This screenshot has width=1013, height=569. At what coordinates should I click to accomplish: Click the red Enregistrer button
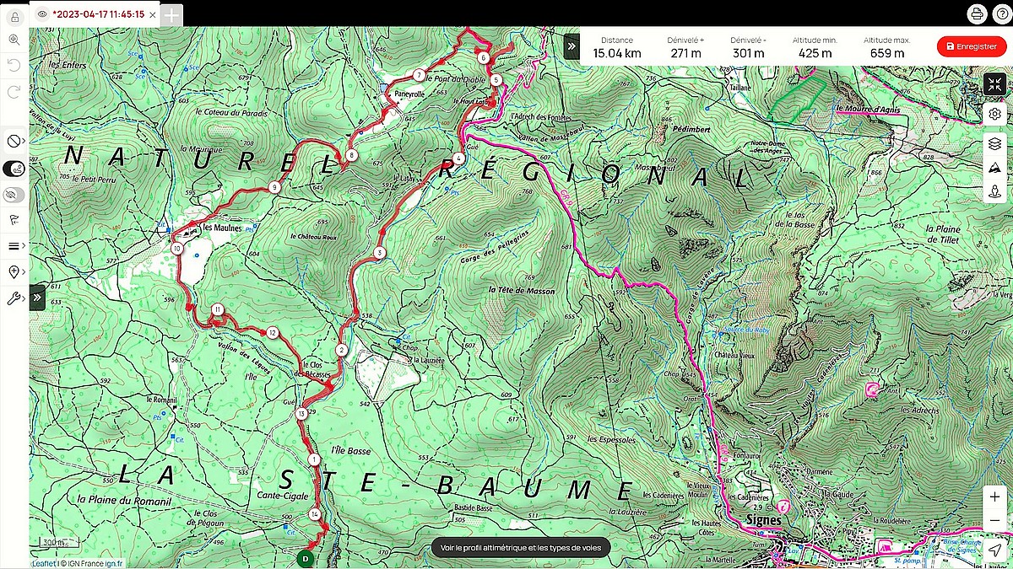[972, 46]
